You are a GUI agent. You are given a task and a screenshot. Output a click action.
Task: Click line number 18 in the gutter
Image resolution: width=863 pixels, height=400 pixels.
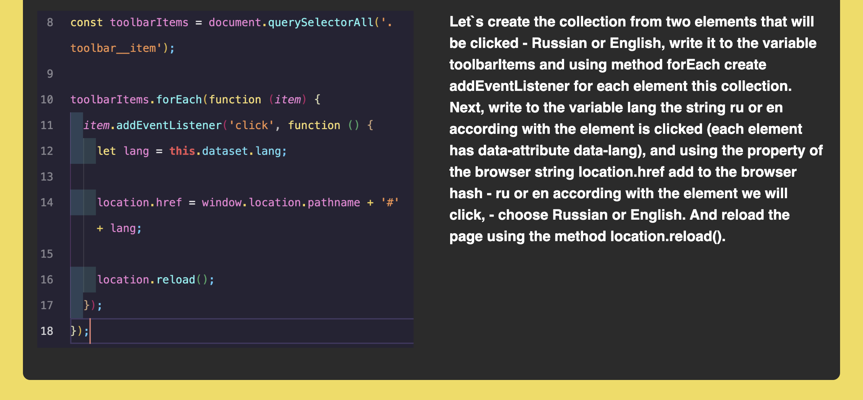(47, 331)
